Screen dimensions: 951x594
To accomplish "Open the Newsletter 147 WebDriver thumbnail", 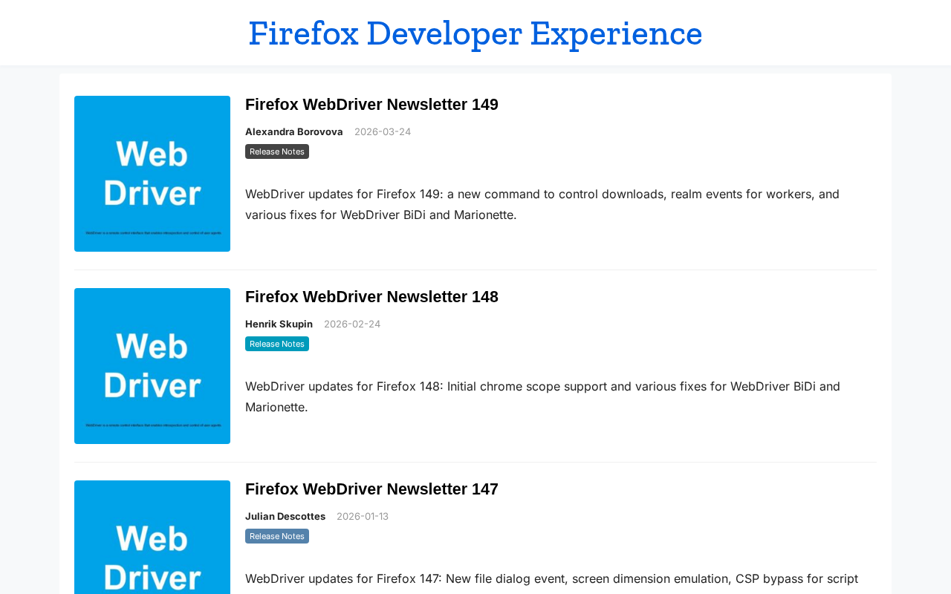I will coord(152,538).
